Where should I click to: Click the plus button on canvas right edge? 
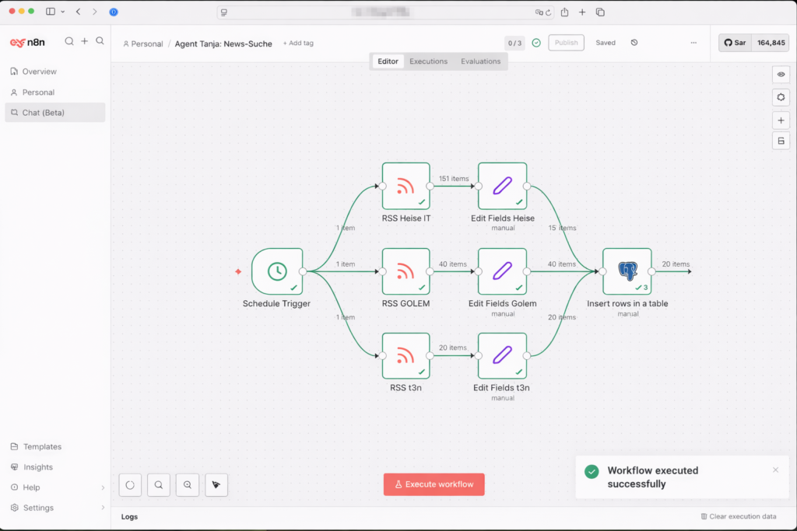pos(781,121)
